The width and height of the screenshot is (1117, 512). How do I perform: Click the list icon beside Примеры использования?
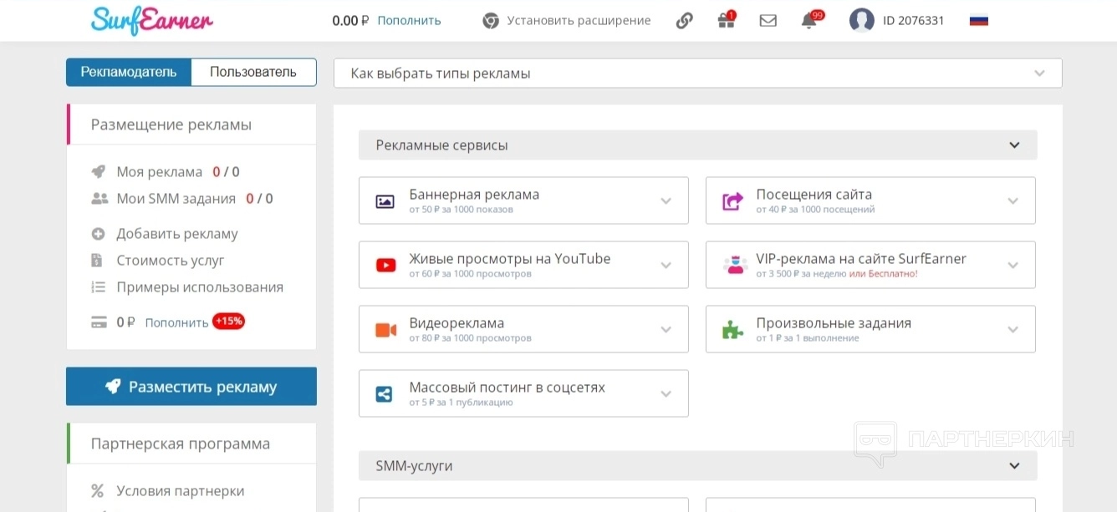pos(99,287)
